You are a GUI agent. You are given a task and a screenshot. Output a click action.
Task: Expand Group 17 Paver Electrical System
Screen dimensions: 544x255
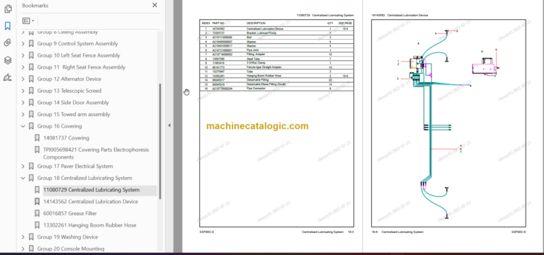23,166
